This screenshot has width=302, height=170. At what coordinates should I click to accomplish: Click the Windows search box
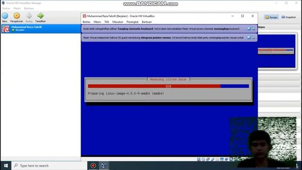pos(49,166)
